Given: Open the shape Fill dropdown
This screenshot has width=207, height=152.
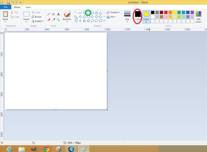Looking at the screenshot, I should pos(111,17).
